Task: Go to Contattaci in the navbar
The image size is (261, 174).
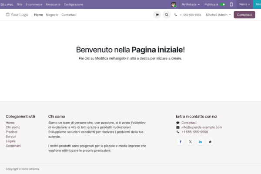Action: point(69,15)
